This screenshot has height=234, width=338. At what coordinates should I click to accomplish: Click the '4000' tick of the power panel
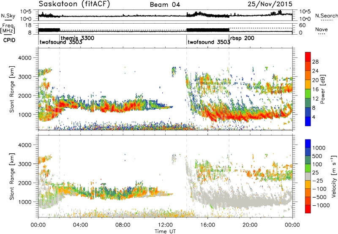click(x=25, y=58)
